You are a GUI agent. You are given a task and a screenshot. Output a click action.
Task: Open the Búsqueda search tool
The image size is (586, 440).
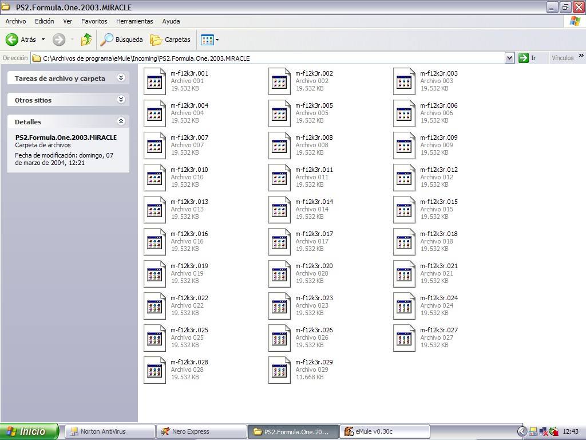tap(121, 40)
